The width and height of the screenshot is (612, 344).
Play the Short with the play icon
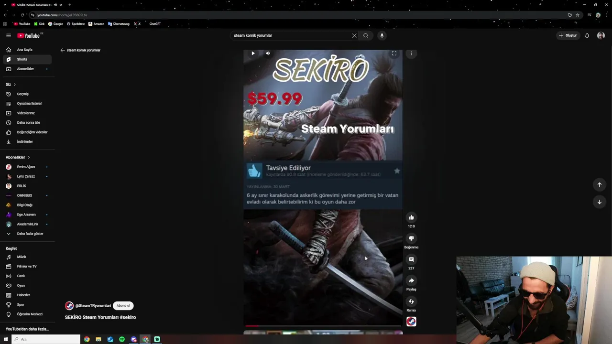click(x=253, y=53)
